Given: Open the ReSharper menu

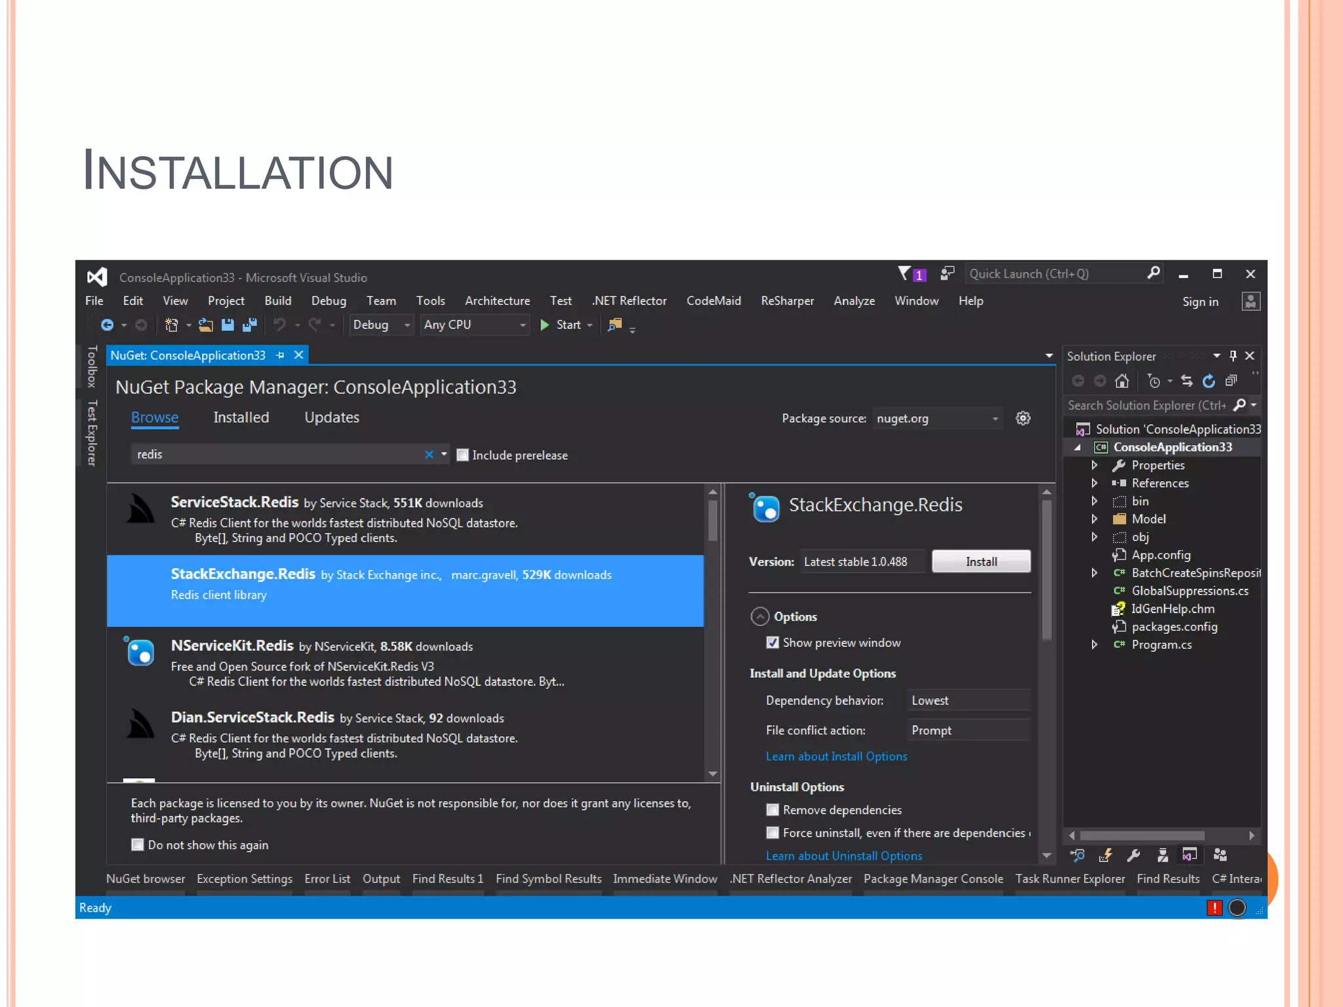Looking at the screenshot, I should click(x=787, y=300).
